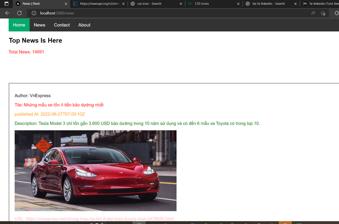Open tab actions menu icon at top-left

pos(6,4)
